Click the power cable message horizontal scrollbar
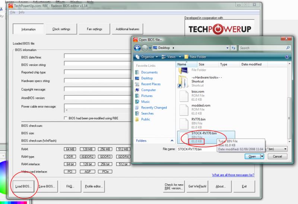Viewport: 298px width, 204px height. pyautogui.click(x=98, y=110)
